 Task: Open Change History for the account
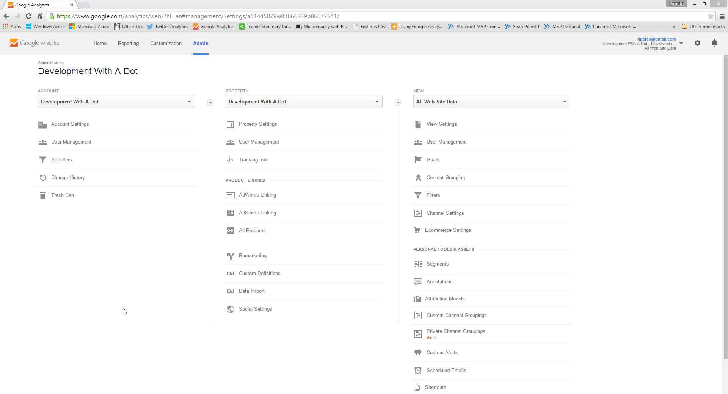[x=68, y=177]
